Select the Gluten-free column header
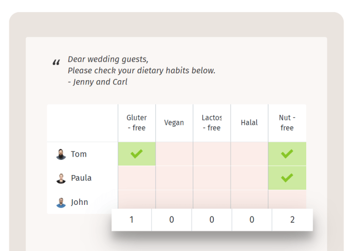Viewport: 354px width, 251px height. pos(137,123)
